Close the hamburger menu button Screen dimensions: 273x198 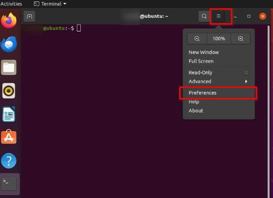click(x=218, y=16)
